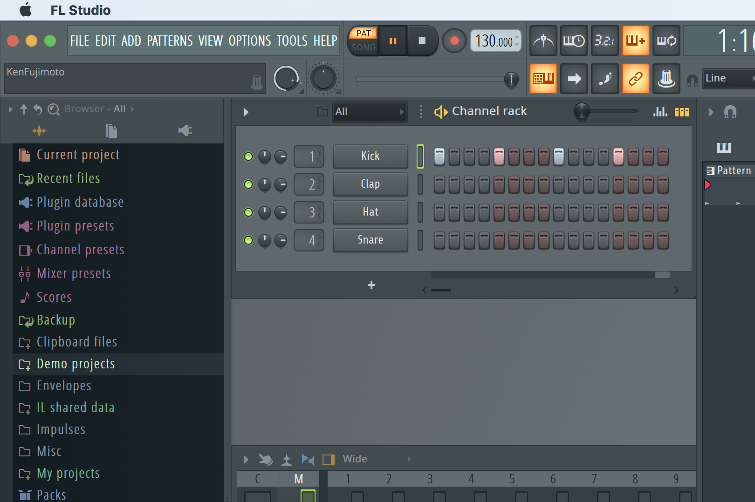The width and height of the screenshot is (755, 502).
Task: Open browser plugins tab icon
Action: (x=185, y=130)
